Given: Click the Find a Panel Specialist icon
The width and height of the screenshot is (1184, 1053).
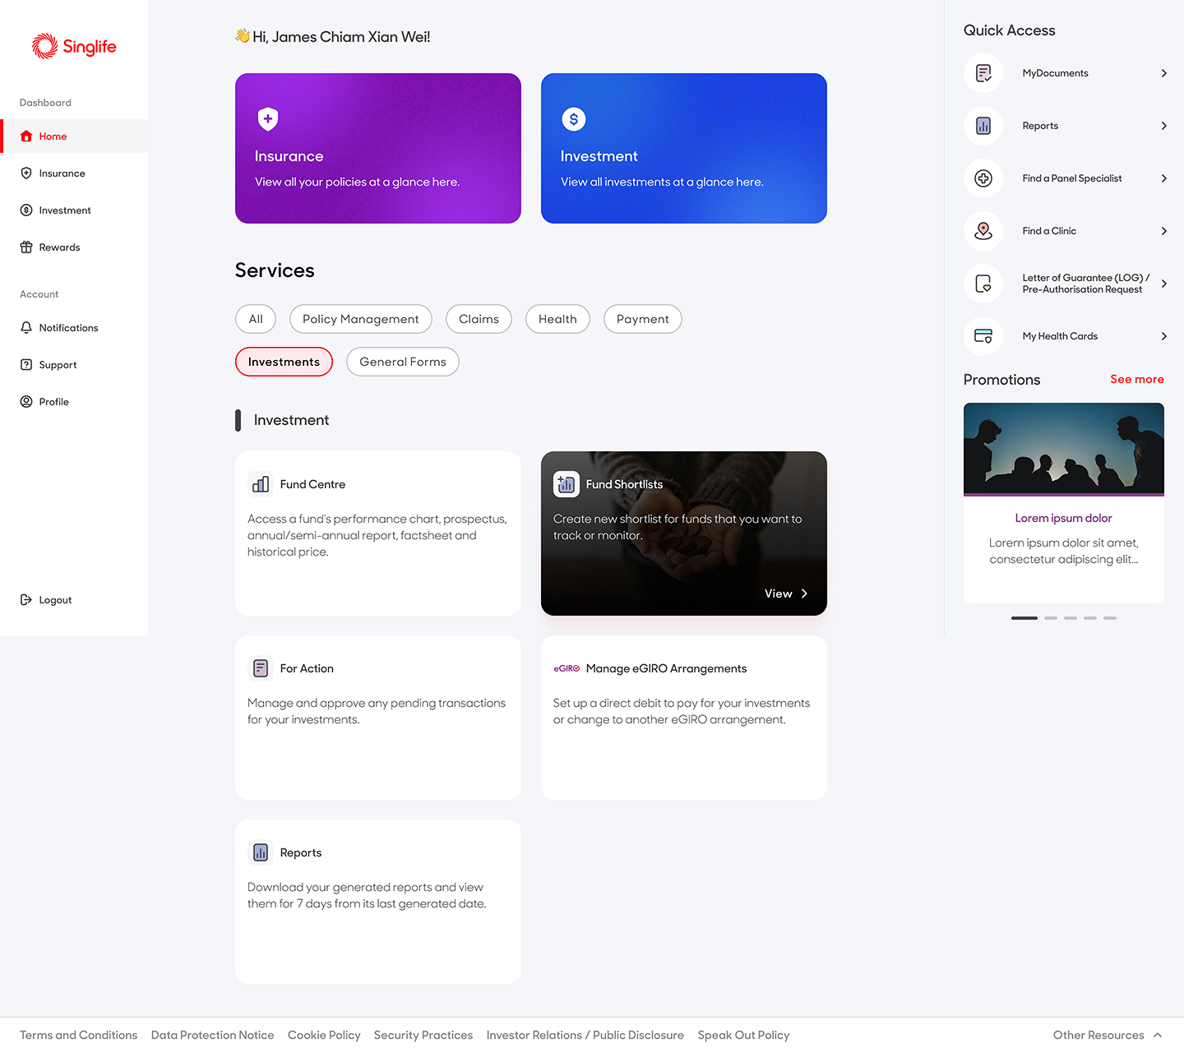Looking at the screenshot, I should tap(983, 178).
